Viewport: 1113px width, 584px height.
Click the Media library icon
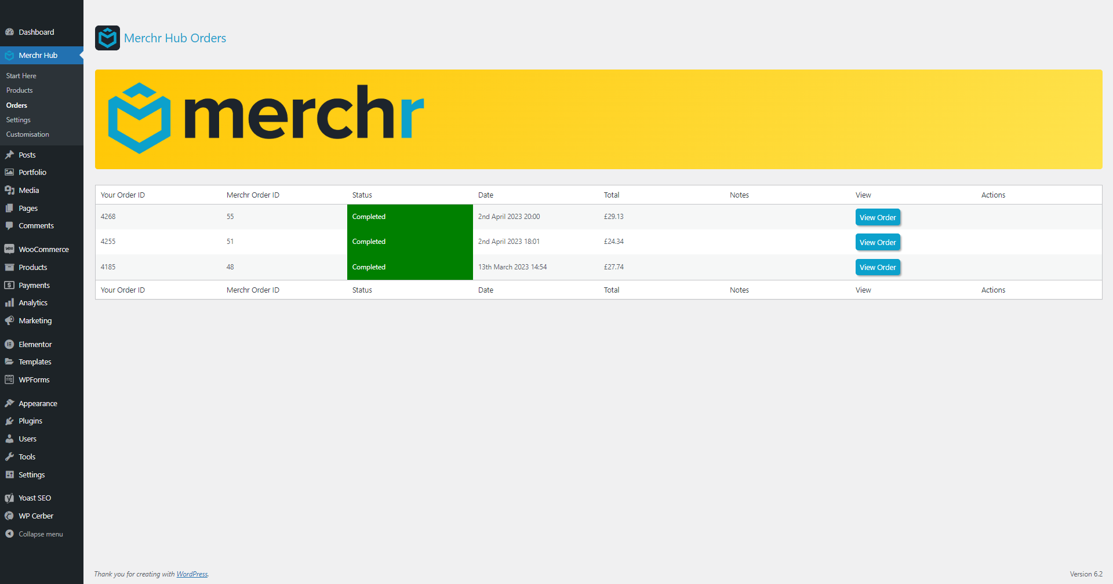9,190
